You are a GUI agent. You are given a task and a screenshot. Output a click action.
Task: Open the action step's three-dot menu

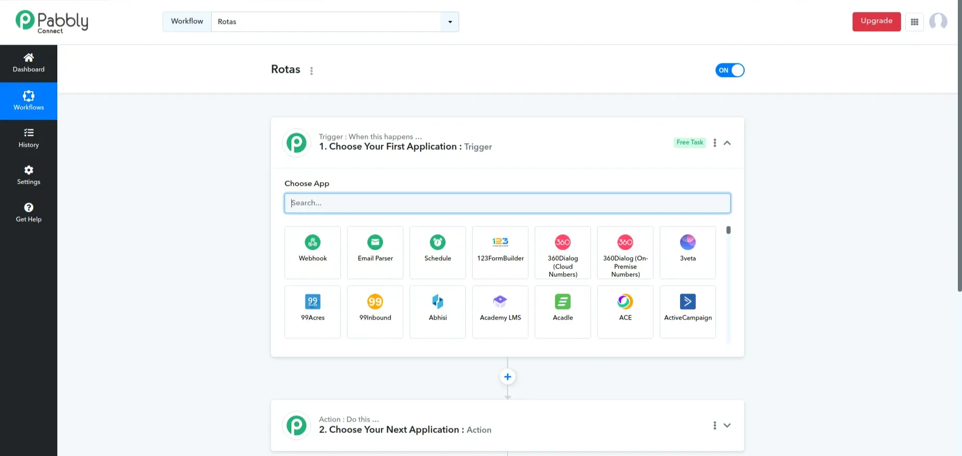point(714,425)
